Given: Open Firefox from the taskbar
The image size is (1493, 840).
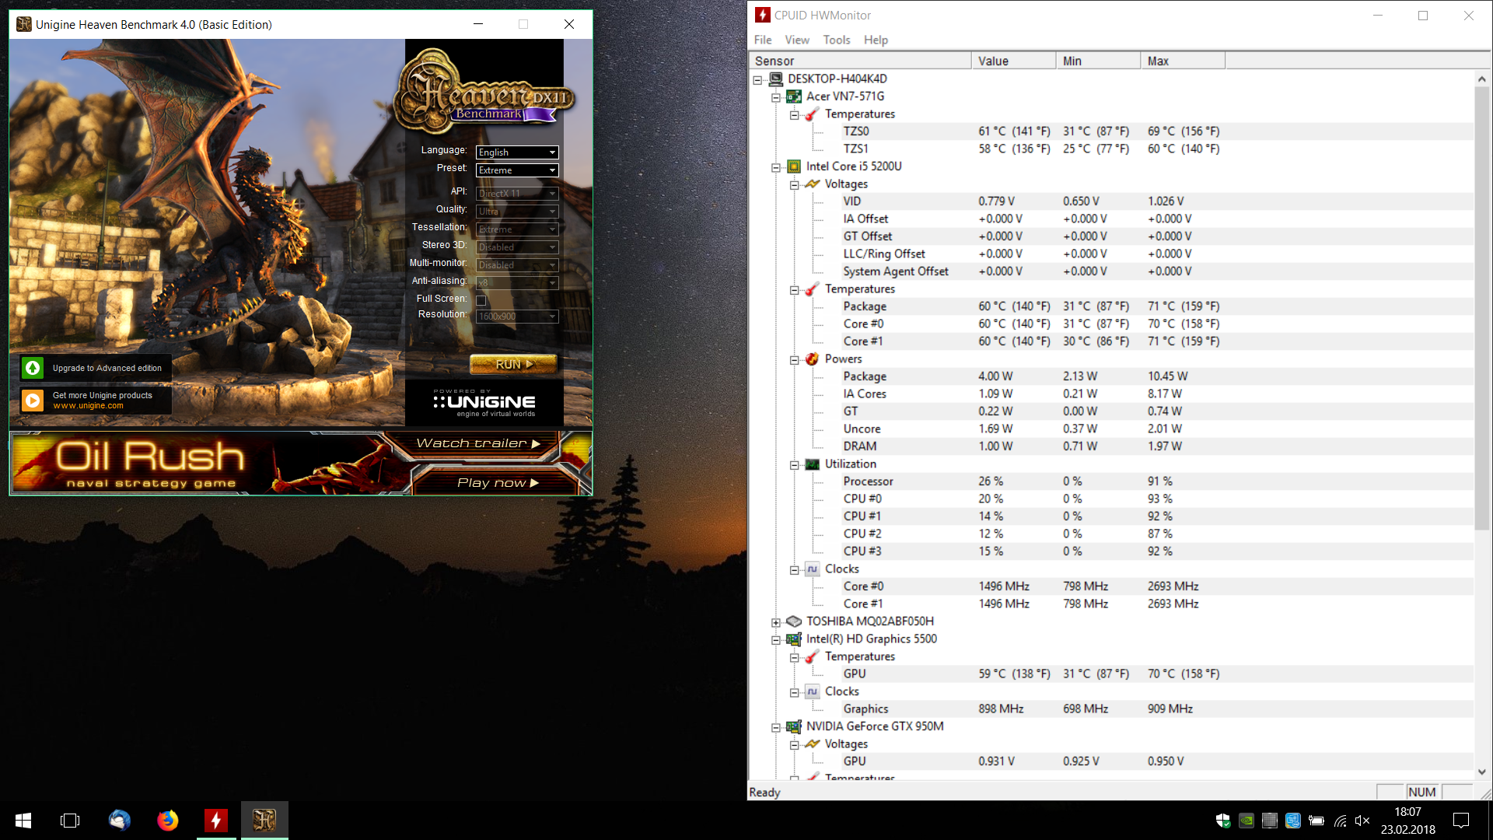Looking at the screenshot, I should tap(167, 821).
